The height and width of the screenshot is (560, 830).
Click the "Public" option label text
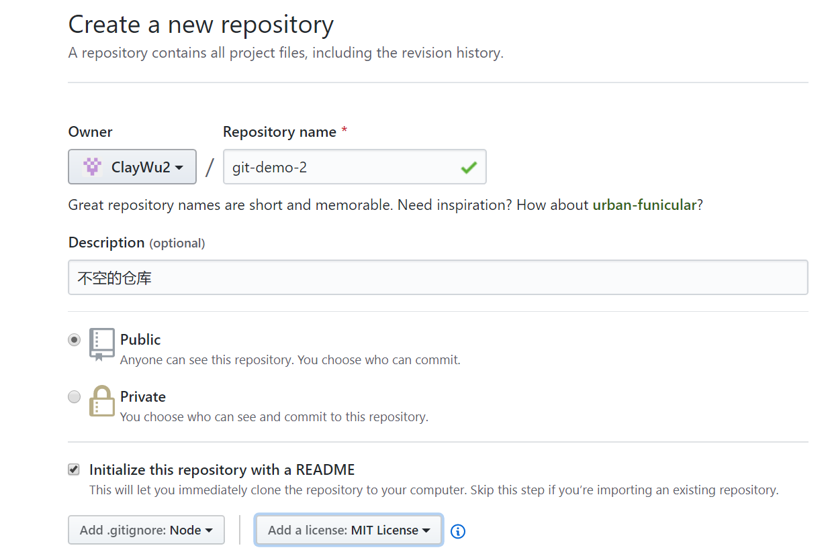pos(140,339)
